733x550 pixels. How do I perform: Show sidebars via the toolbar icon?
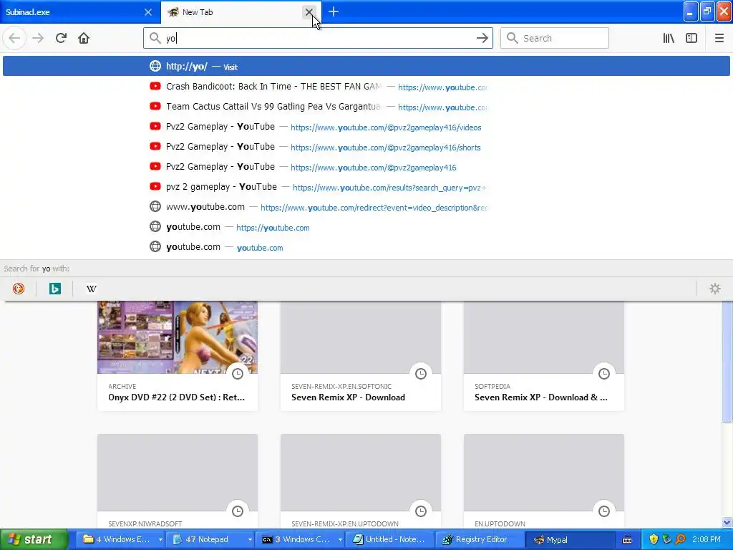pos(691,39)
